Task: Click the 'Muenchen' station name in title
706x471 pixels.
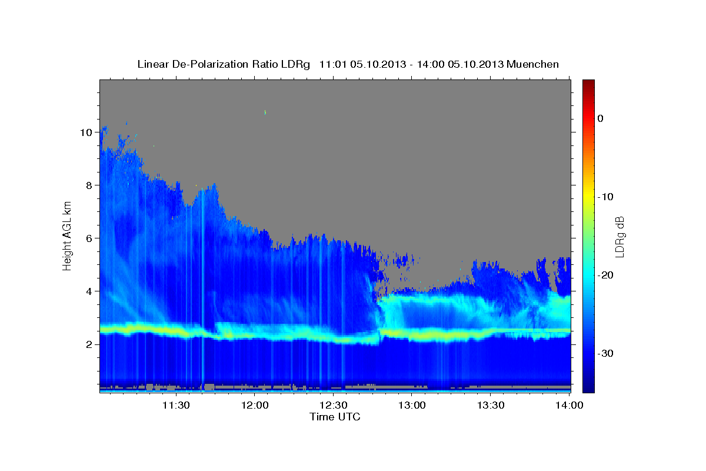Action: coord(534,64)
